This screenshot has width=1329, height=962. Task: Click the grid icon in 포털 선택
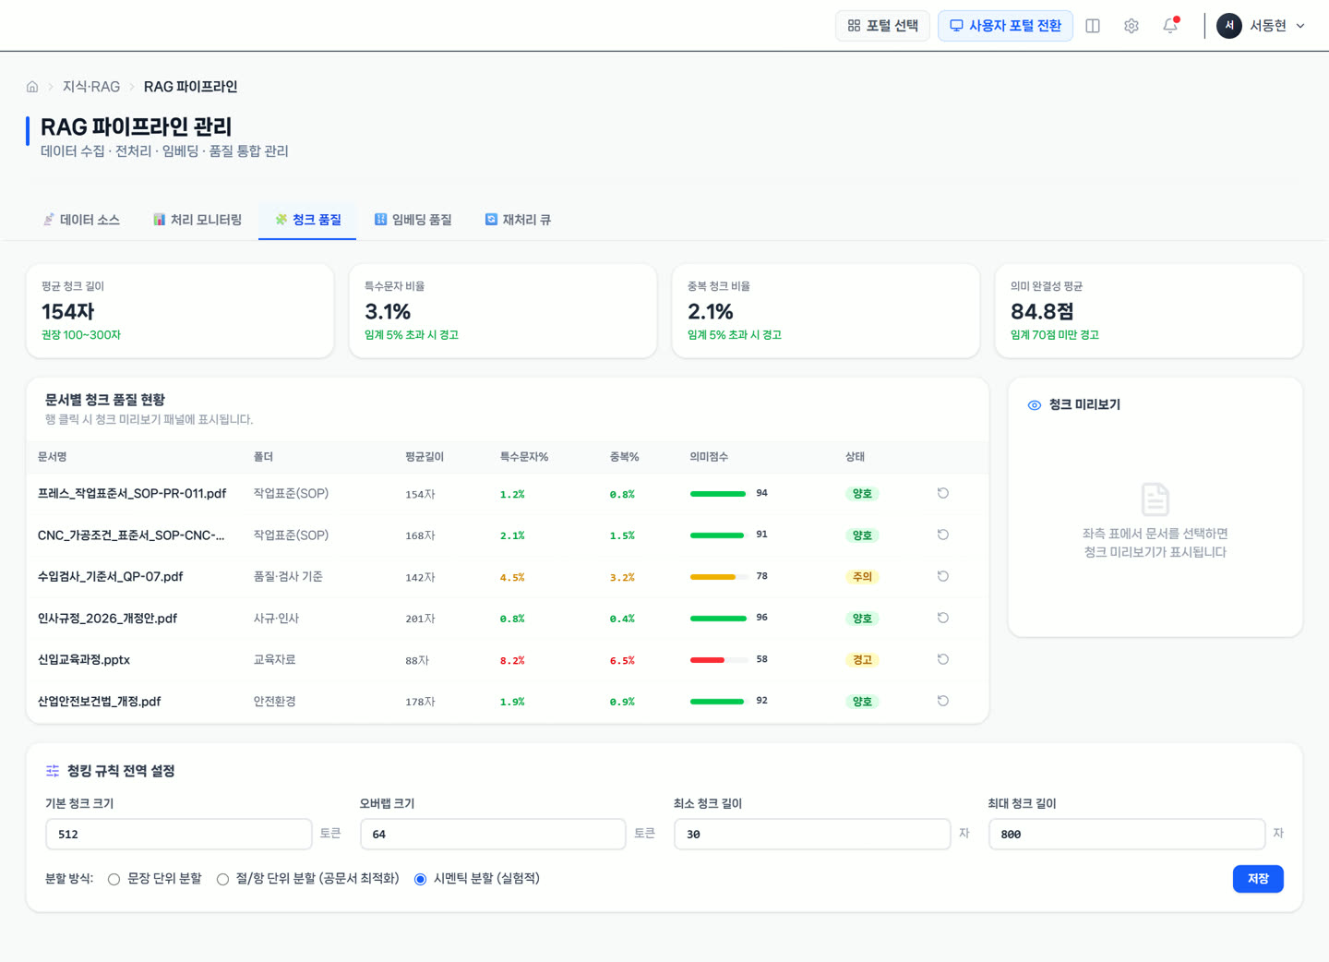854,26
